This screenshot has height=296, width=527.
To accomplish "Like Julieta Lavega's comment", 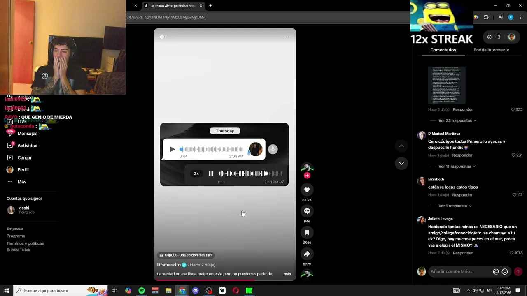I will [512, 253].
